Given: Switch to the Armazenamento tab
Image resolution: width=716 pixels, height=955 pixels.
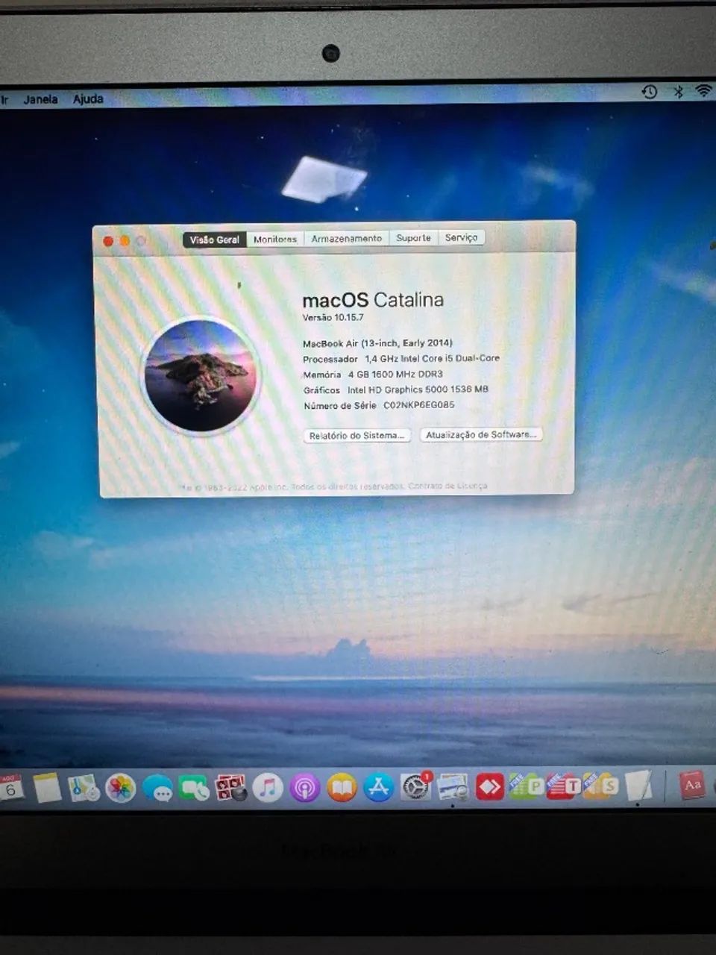Looking at the screenshot, I should (347, 238).
